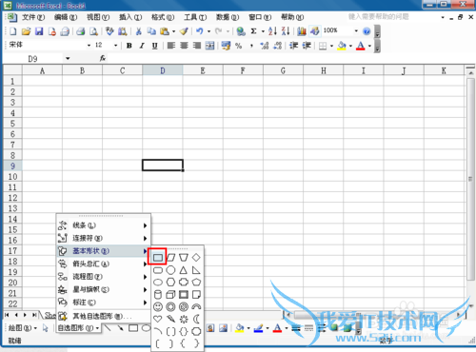The width and height of the screenshot is (476, 352).
Task: Choose the Heart shape
Action: pyautogui.click(x=158, y=319)
